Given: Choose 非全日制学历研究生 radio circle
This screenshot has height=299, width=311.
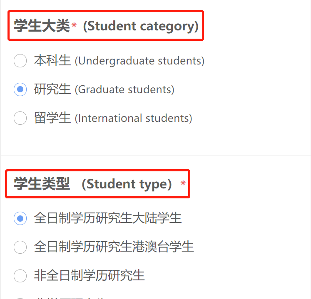Looking at the screenshot, I should click(20, 275).
